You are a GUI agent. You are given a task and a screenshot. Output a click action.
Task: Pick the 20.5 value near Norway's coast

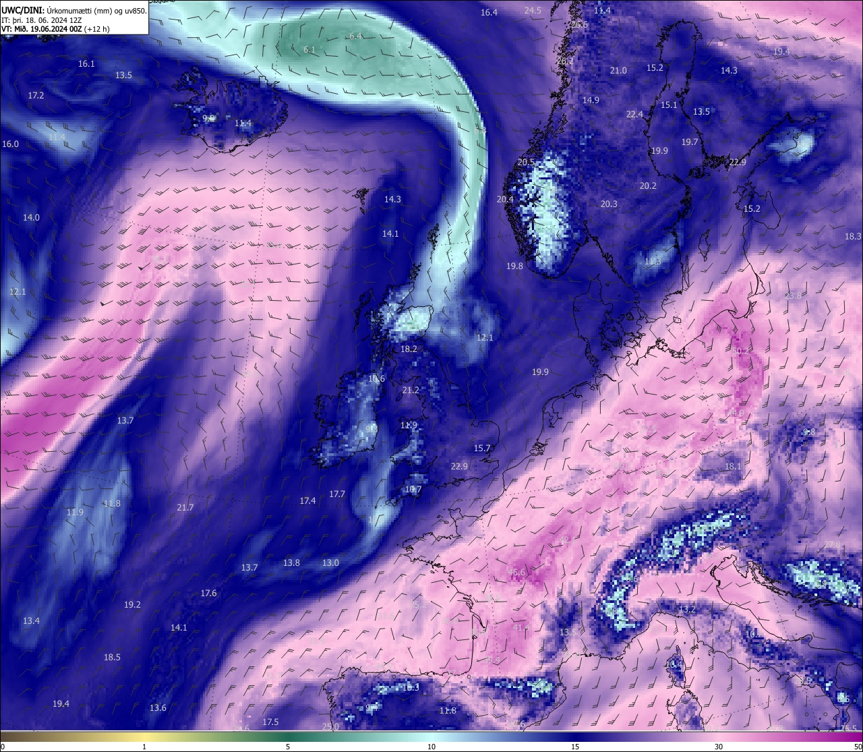coord(526,163)
